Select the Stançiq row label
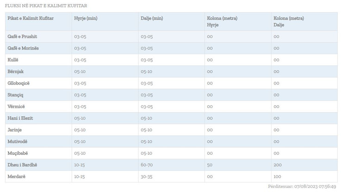This screenshot has height=192, width=347. click(15, 95)
